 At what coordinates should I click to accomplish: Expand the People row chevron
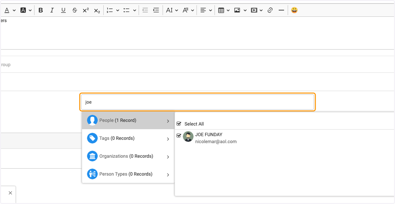coord(168,121)
